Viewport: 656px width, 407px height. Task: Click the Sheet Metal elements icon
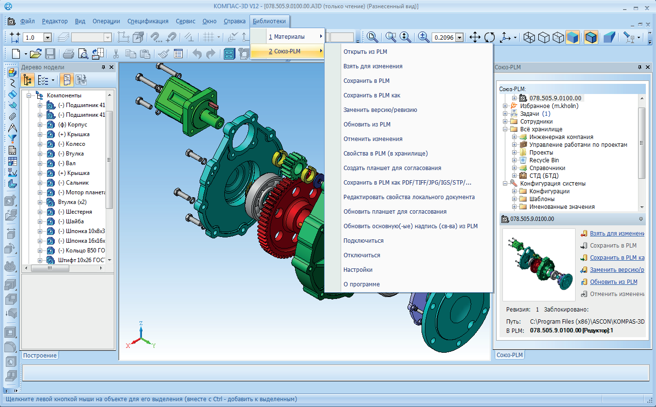(13, 184)
